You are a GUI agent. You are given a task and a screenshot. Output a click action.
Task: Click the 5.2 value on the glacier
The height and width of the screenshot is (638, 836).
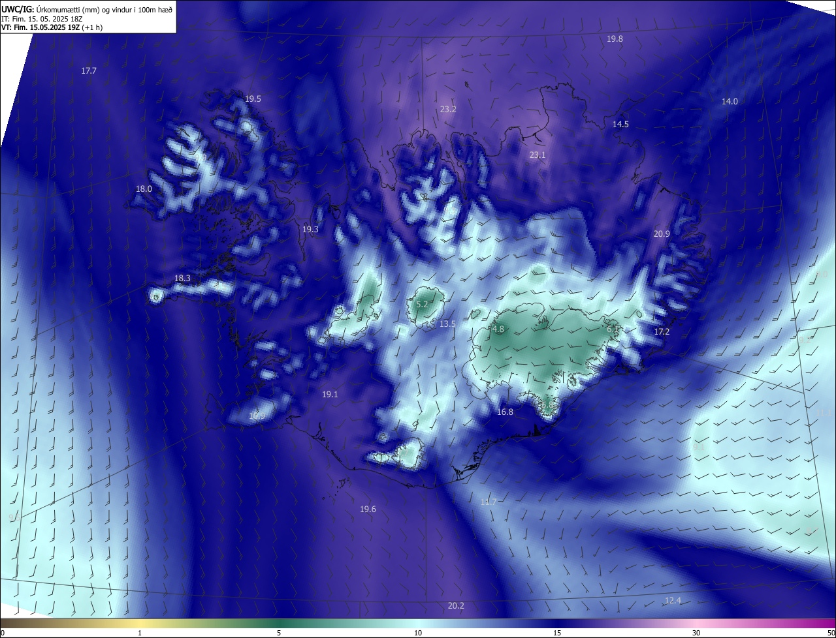click(x=421, y=304)
